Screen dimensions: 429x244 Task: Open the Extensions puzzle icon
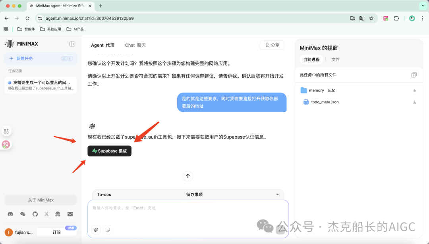pyautogui.click(x=396, y=18)
